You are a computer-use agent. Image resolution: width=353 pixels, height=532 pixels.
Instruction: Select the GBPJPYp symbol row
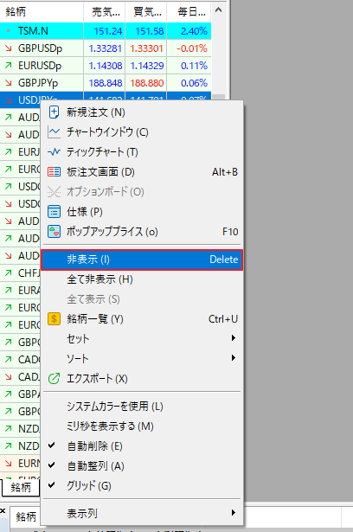pos(106,83)
